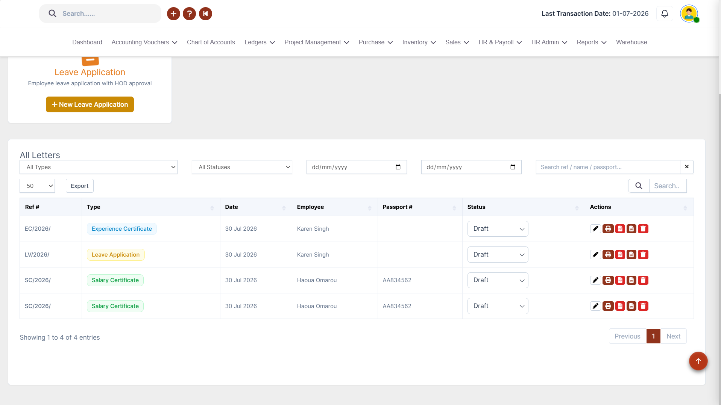Click the red plus quick-add icon

point(173,14)
